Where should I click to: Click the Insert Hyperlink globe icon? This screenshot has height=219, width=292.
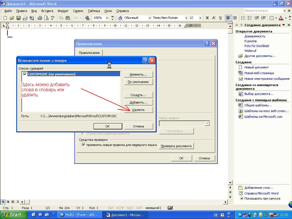pyautogui.click(x=87, y=18)
